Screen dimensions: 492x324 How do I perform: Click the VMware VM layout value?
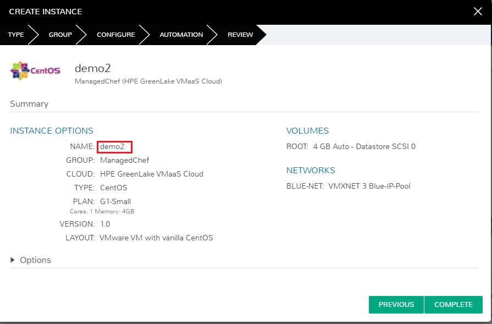[x=156, y=238]
